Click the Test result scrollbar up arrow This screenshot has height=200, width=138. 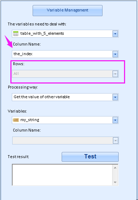point(115,168)
